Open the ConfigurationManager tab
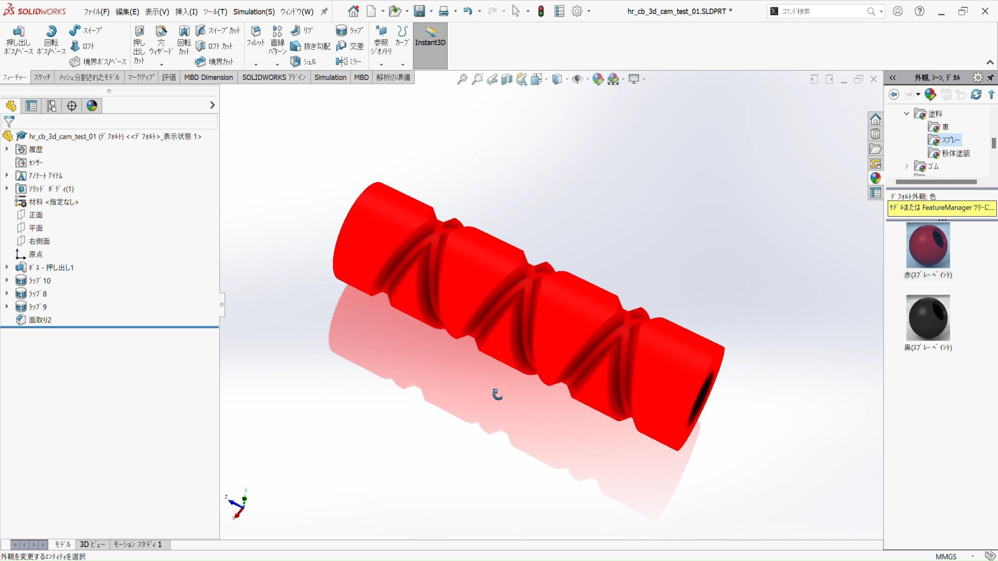The height and width of the screenshot is (561, 998). [x=51, y=106]
